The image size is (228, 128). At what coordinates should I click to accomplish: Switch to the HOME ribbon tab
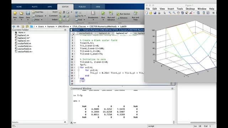[19, 7]
